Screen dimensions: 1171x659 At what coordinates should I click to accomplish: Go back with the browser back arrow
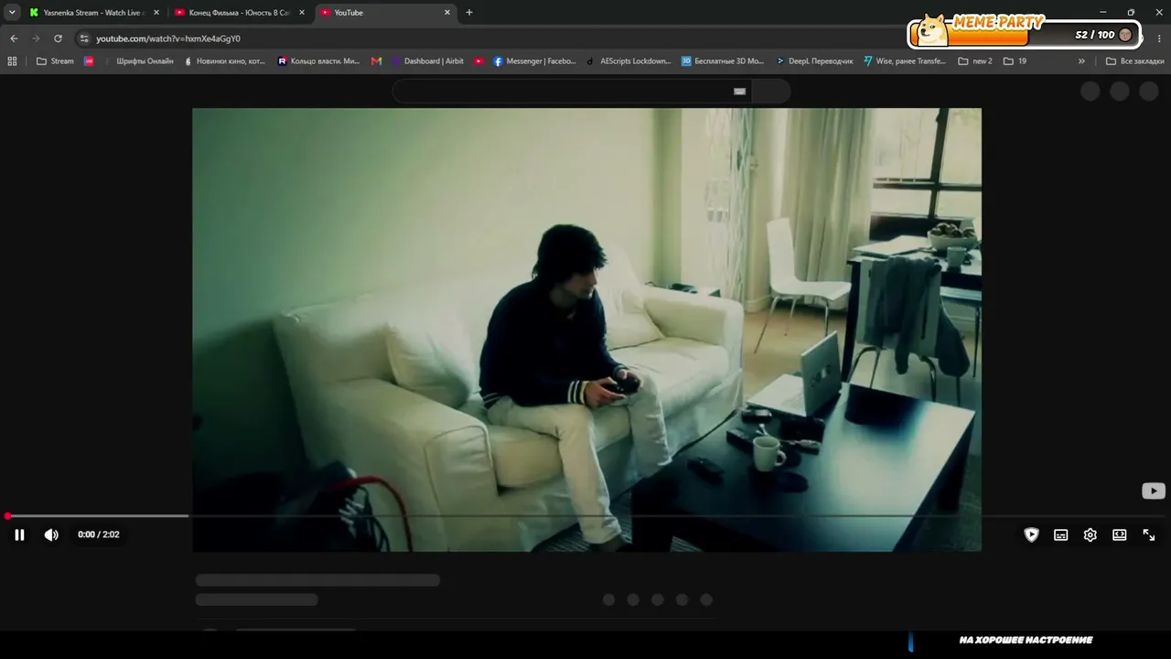click(14, 38)
